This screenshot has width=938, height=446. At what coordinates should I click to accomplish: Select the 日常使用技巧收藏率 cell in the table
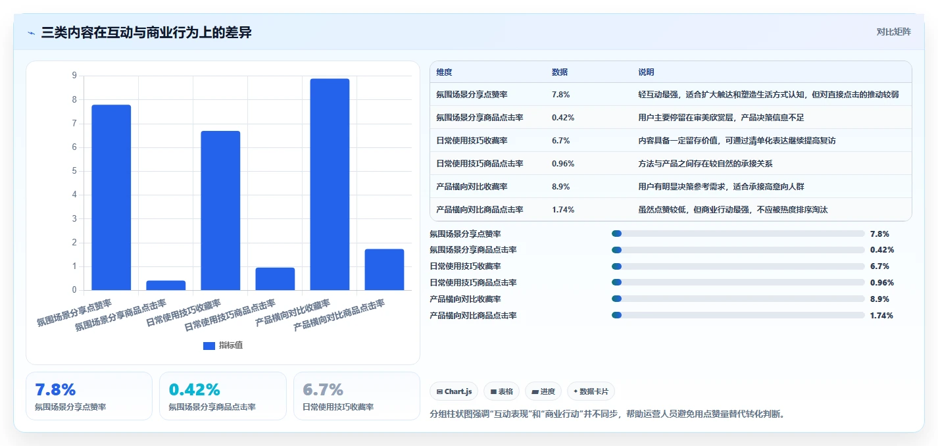coord(472,141)
